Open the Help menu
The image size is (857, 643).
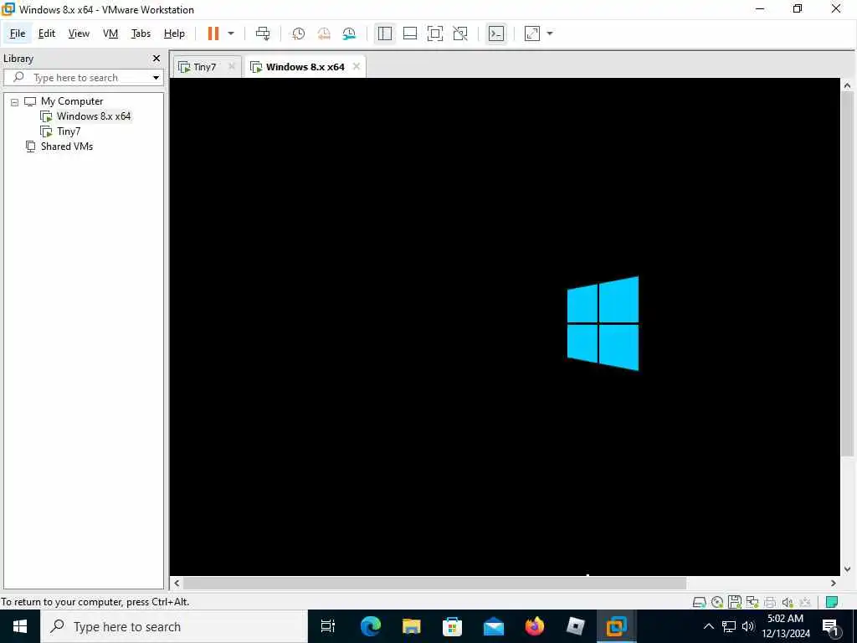[x=174, y=33]
